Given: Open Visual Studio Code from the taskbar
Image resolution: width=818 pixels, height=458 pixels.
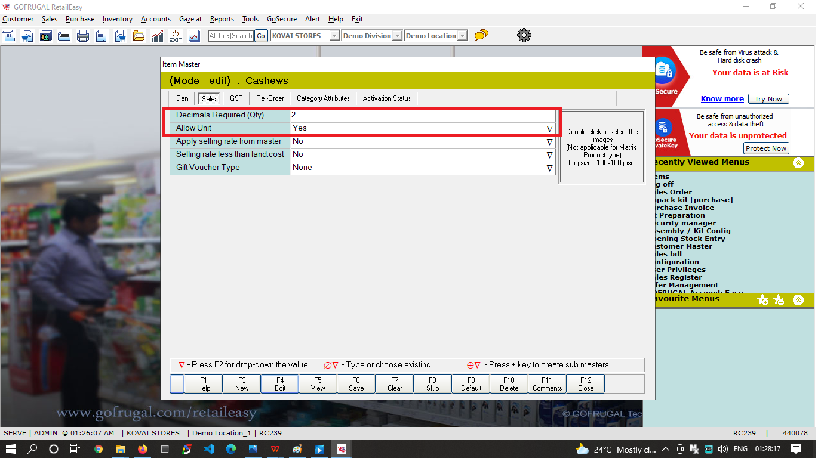Looking at the screenshot, I should [x=208, y=449].
